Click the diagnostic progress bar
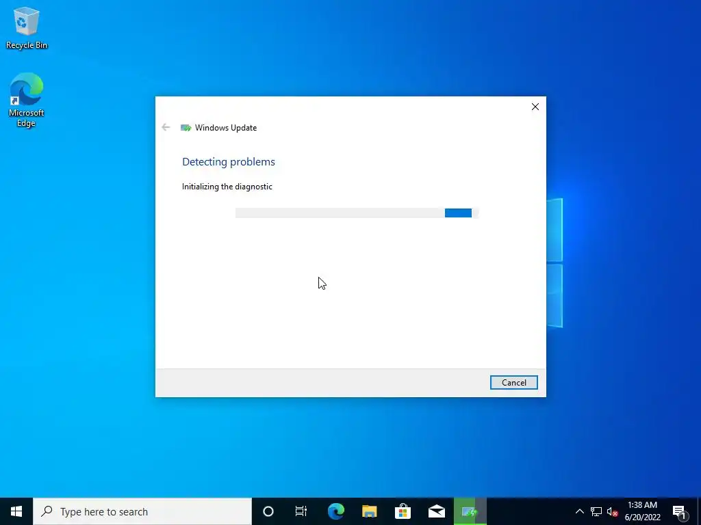This screenshot has width=701, height=525. click(357, 213)
